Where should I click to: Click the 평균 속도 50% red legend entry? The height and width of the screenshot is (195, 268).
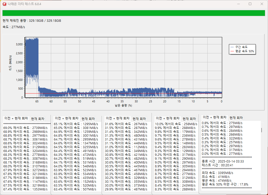pyautogui.click(x=242, y=51)
